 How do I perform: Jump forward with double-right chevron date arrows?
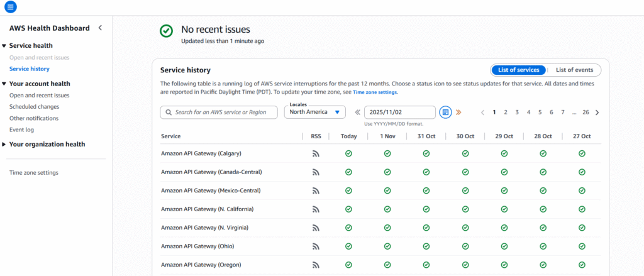(x=458, y=113)
